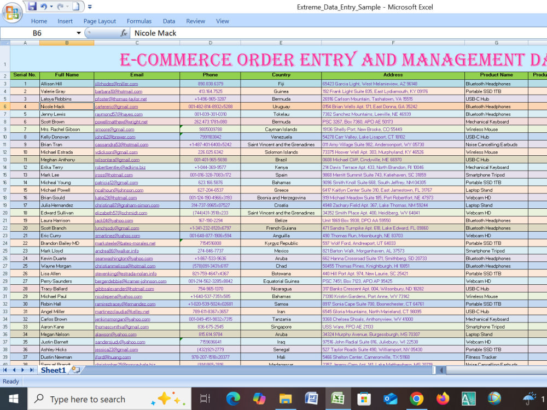
Task: Open email link patricia12@gmail.com
Action: [117, 183]
